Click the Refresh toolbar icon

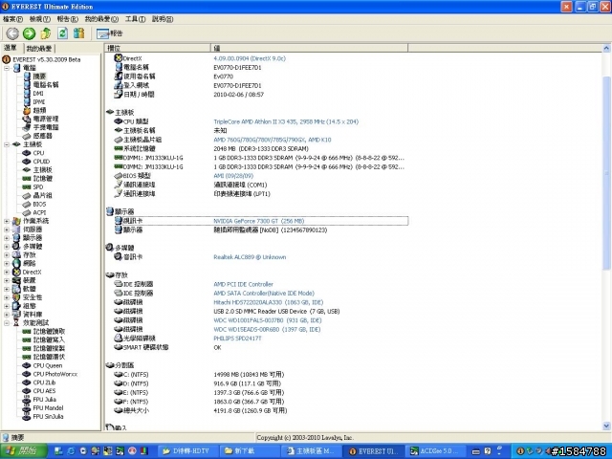tap(62, 33)
